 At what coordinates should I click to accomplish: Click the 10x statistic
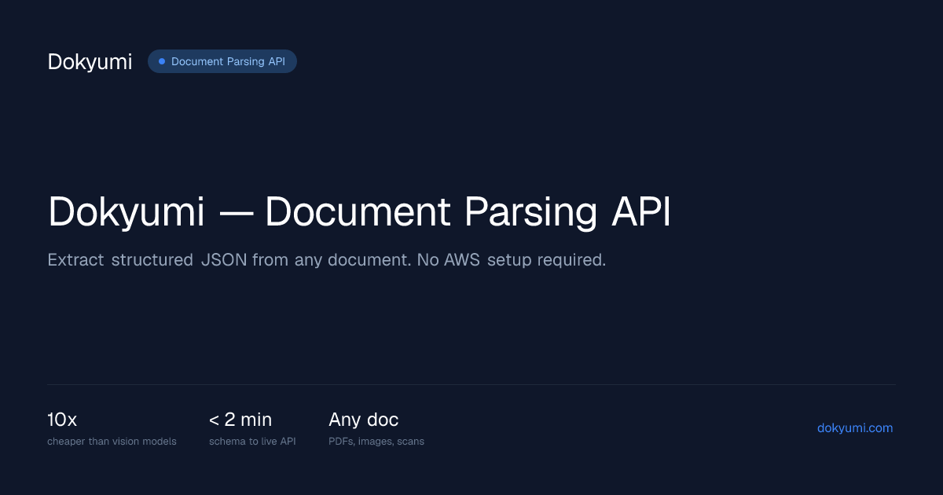[62, 420]
